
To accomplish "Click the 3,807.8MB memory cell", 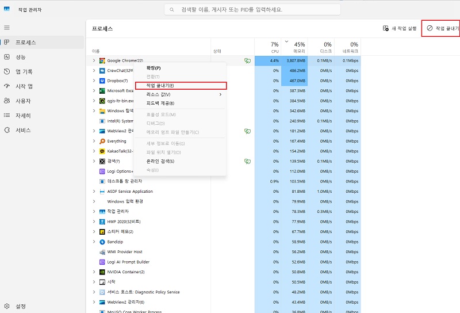I will click(294, 61).
